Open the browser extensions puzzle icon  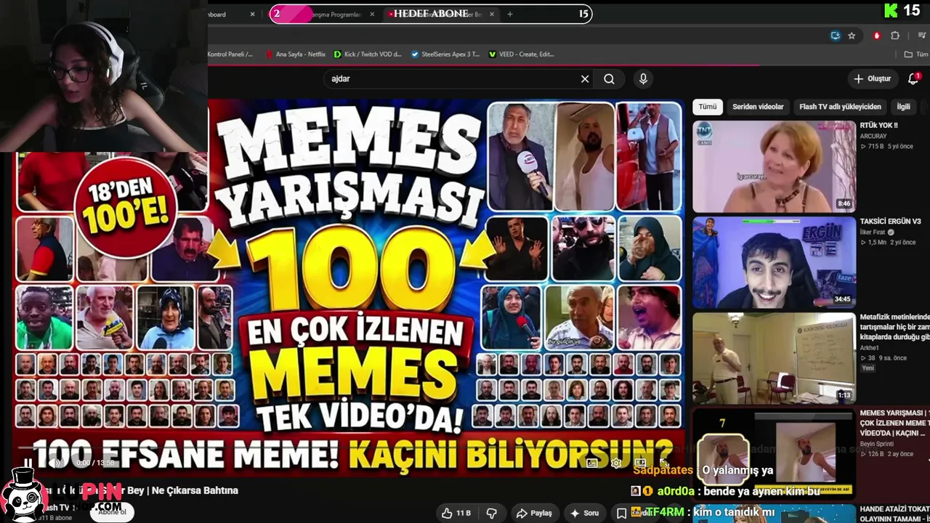pyautogui.click(x=895, y=36)
